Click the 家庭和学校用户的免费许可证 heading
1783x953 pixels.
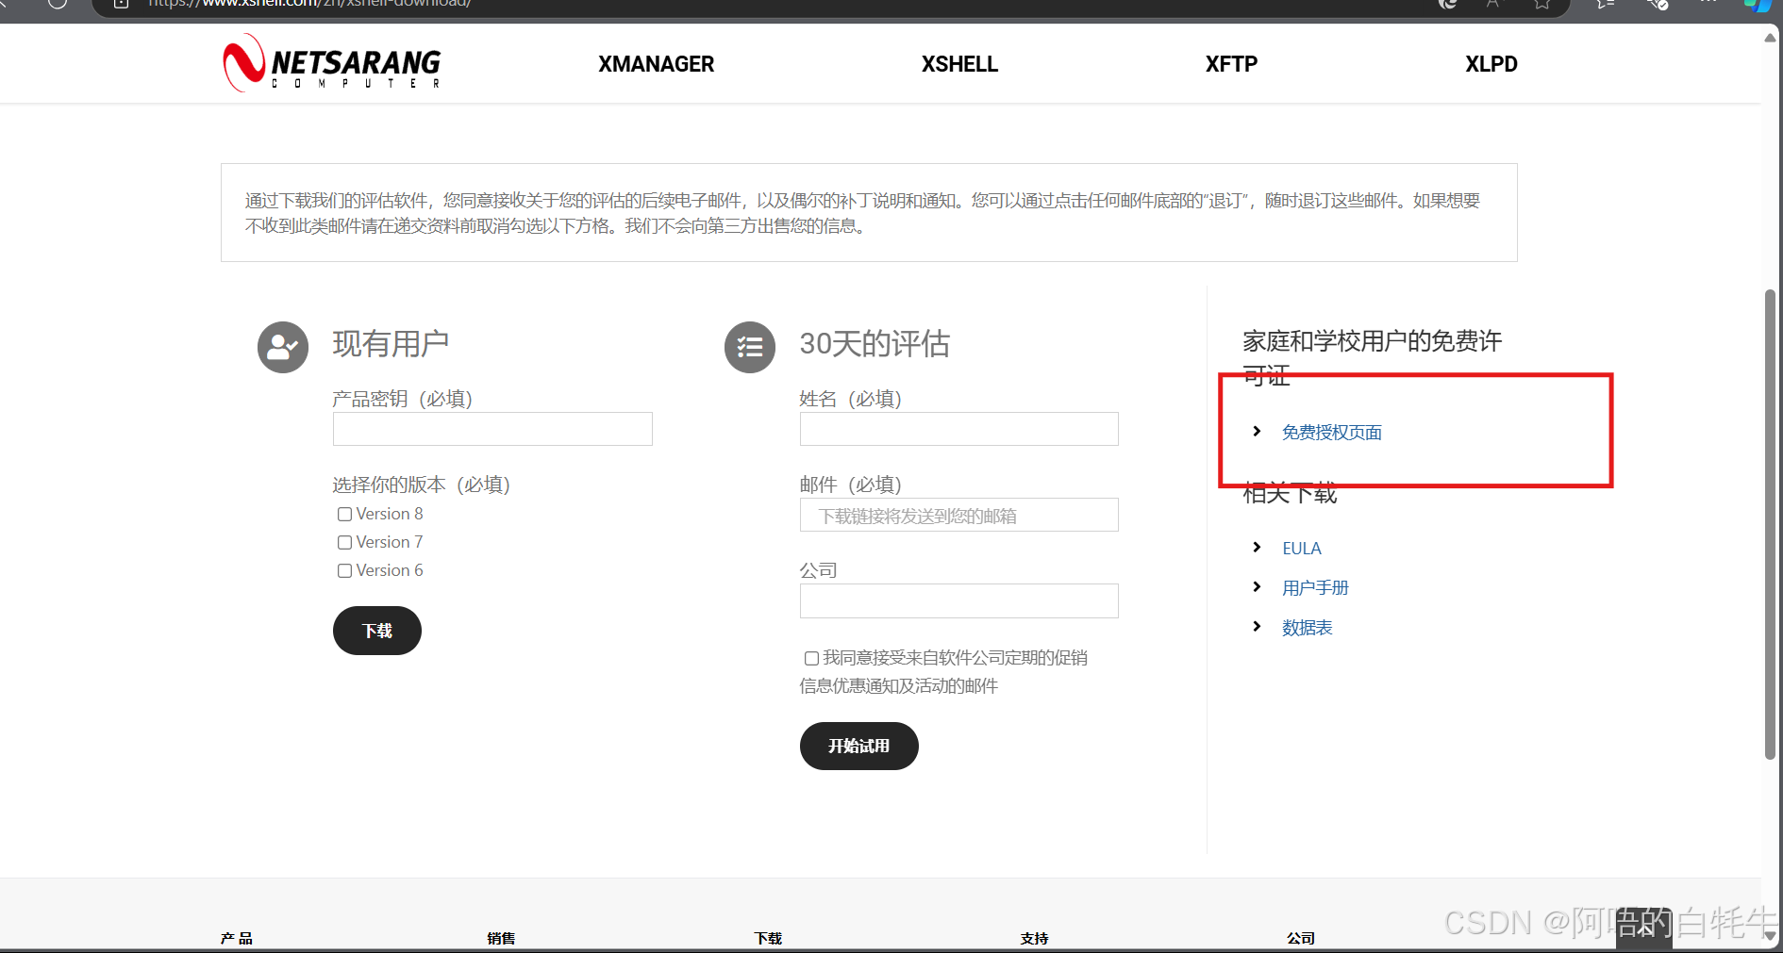1372,357
